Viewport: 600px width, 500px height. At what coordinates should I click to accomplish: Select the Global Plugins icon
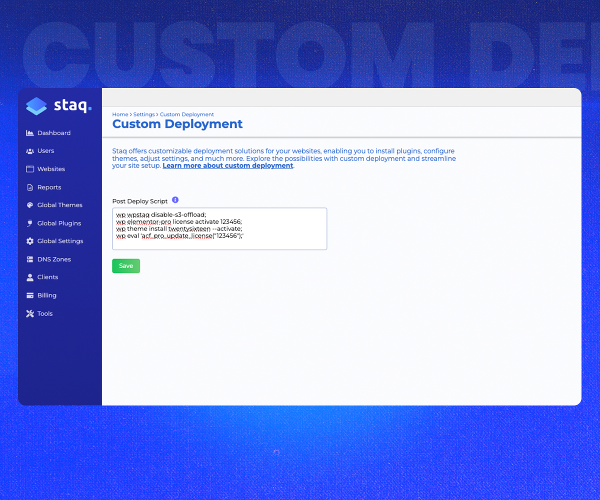pyautogui.click(x=30, y=223)
